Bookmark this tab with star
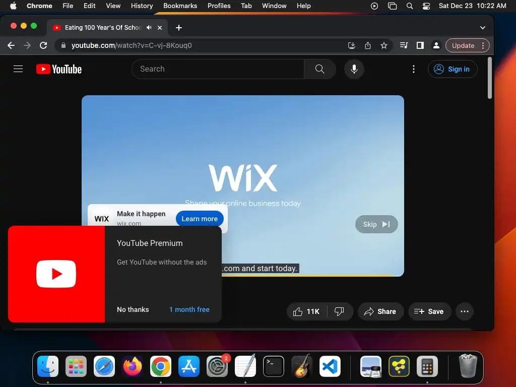 click(x=383, y=45)
